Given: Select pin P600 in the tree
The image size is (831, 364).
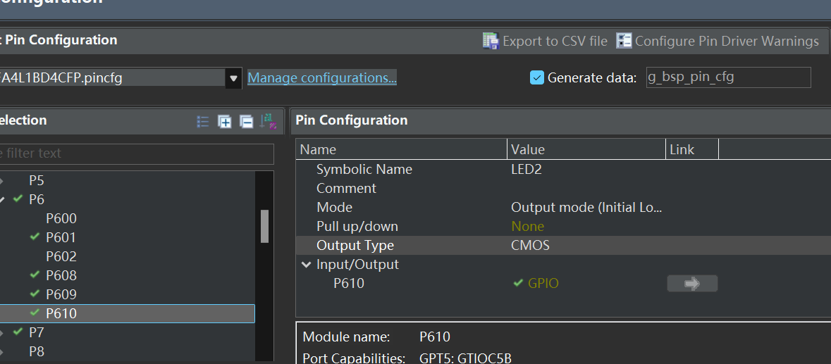Looking at the screenshot, I should tap(61, 218).
